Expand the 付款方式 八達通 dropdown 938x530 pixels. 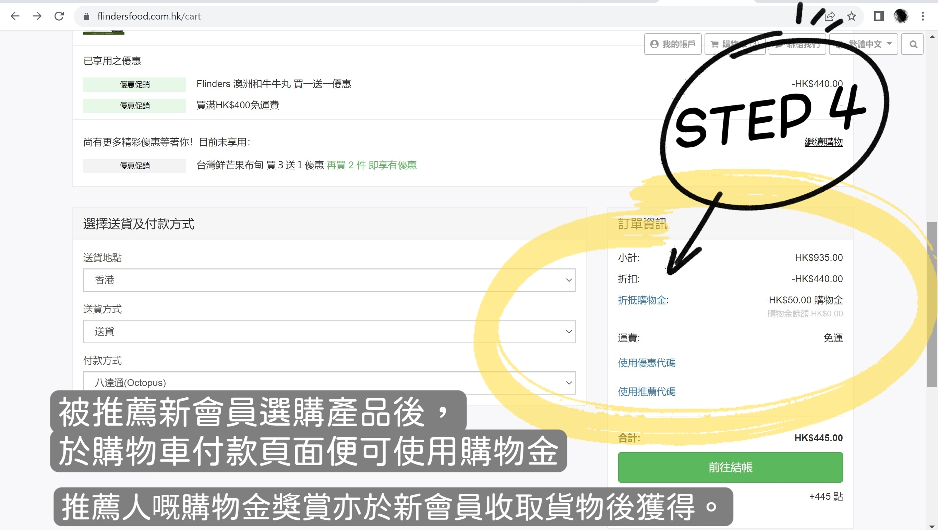click(329, 382)
